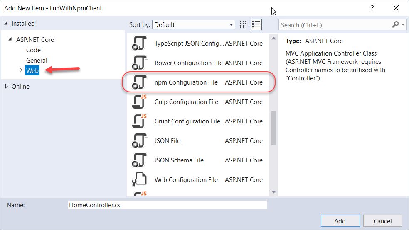Viewport: 409px width, 230px height.
Task: Expand the Web tree node arrow
Action: (20, 70)
